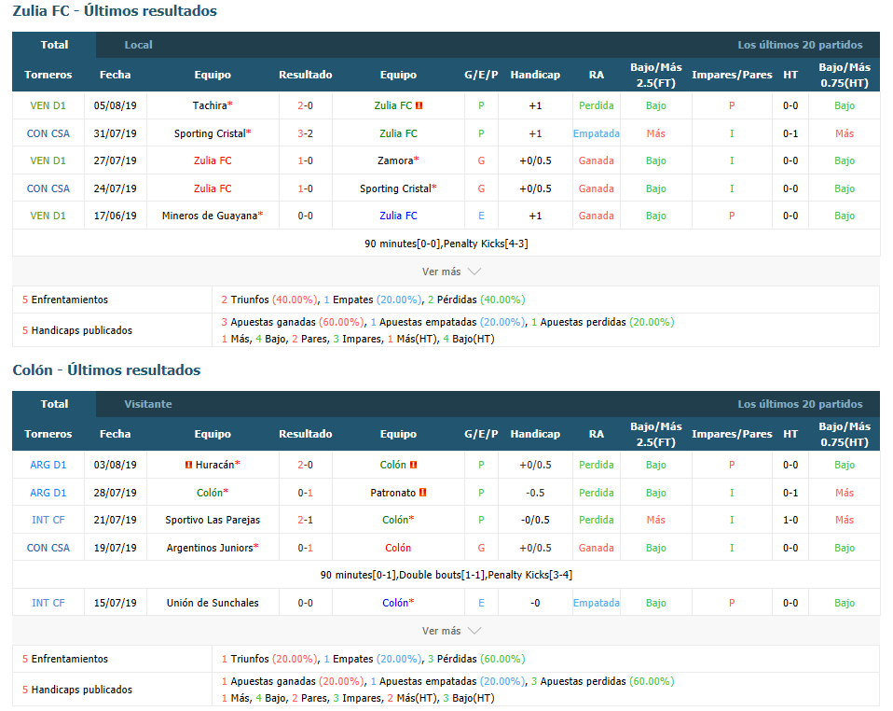Click the 3-2 result of Sporting Cristal match
Image resolution: width=893 pixels, height=711 pixels.
point(305,133)
